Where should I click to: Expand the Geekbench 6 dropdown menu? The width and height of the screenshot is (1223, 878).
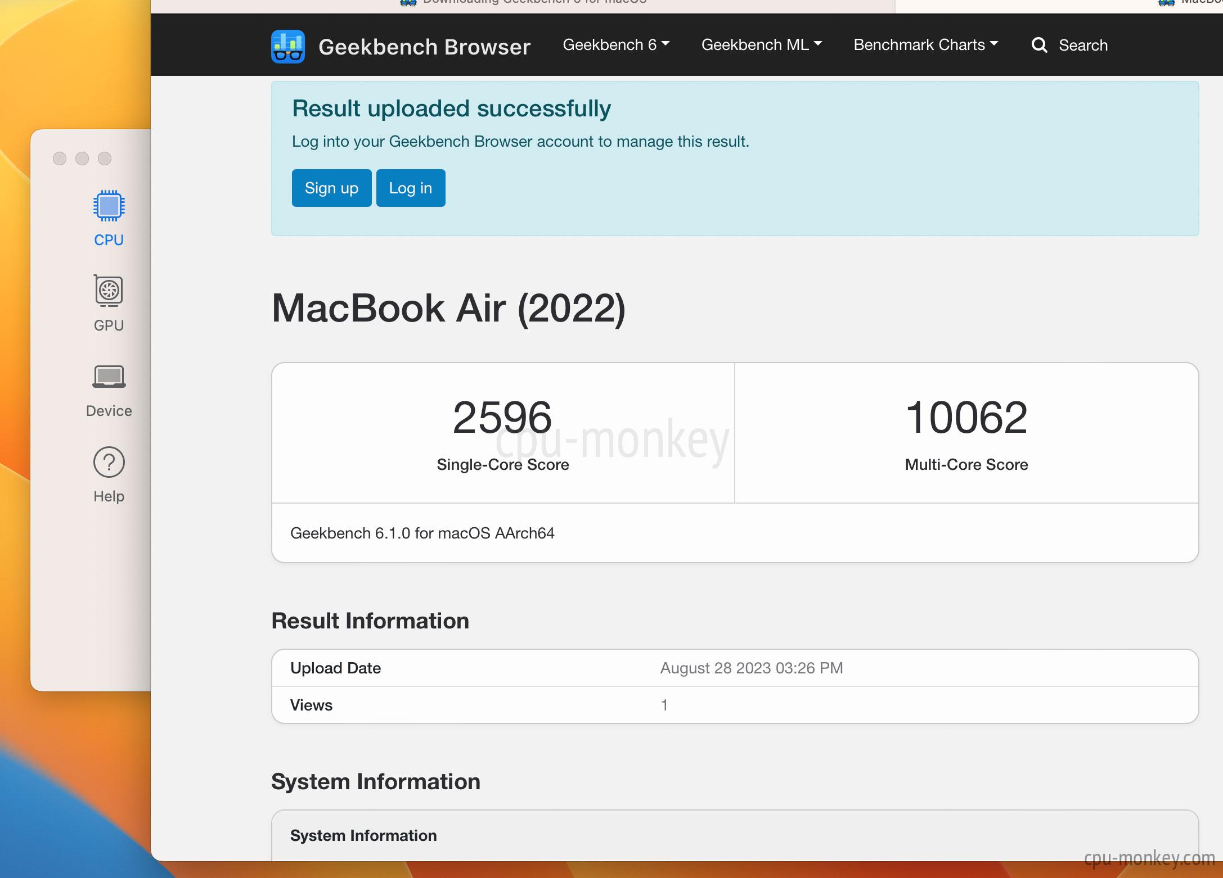point(616,45)
